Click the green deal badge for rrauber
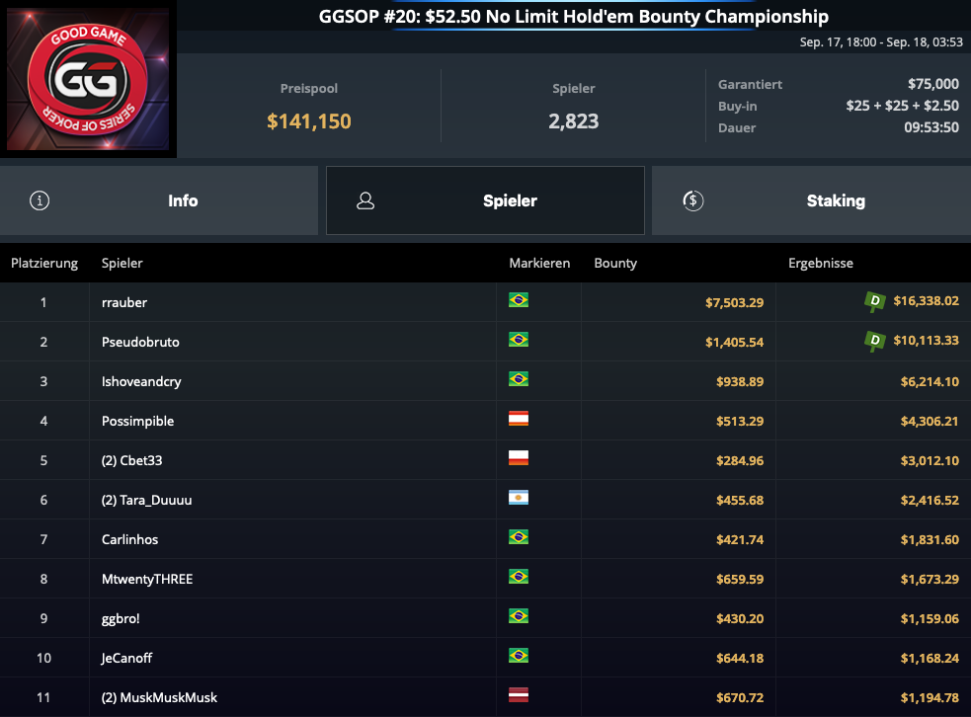 (874, 301)
